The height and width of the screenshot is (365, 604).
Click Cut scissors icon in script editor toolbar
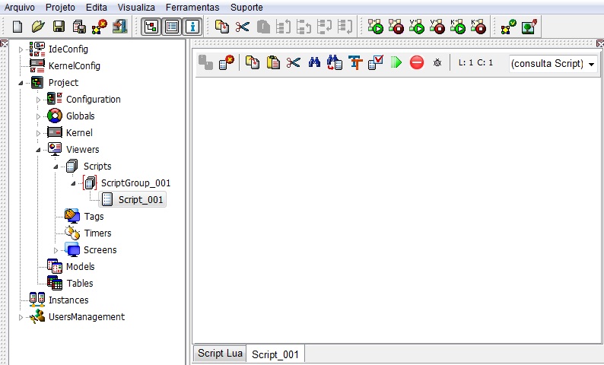click(293, 62)
